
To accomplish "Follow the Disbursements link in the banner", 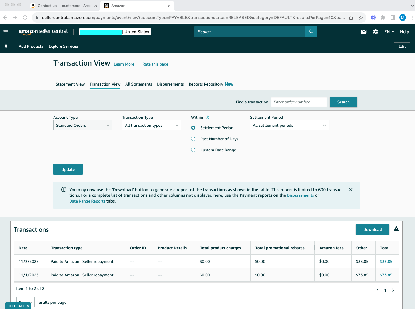I will click(301, 195).
